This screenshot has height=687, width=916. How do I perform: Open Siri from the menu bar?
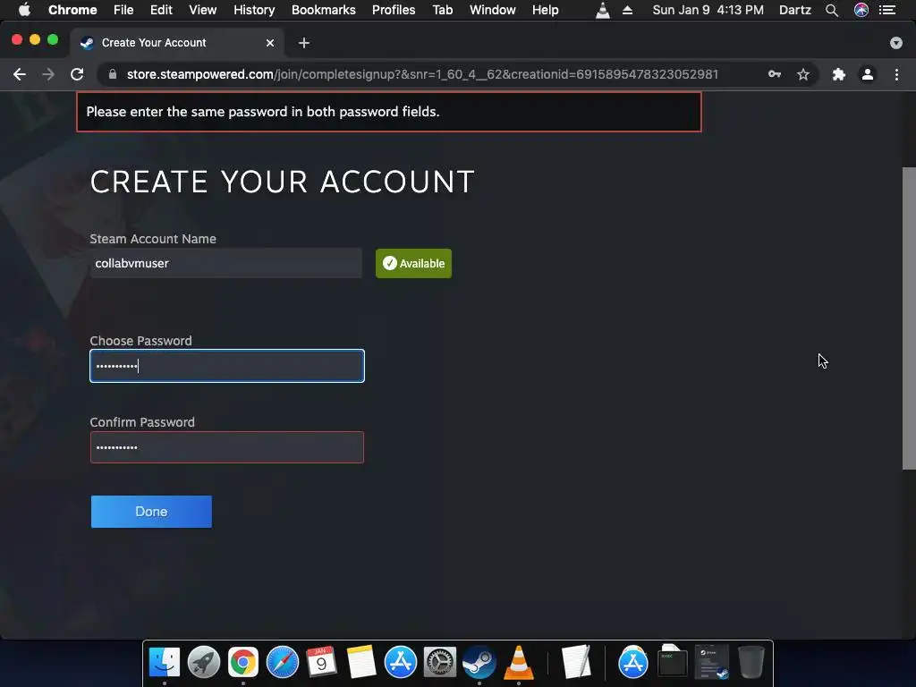point(861,10)
